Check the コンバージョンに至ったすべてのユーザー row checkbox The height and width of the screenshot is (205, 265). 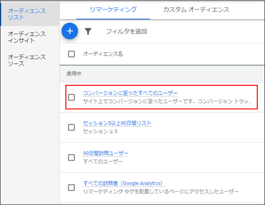tap(71, 97)
